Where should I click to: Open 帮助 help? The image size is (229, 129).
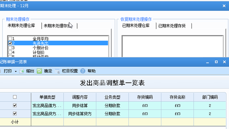(92, 71)
